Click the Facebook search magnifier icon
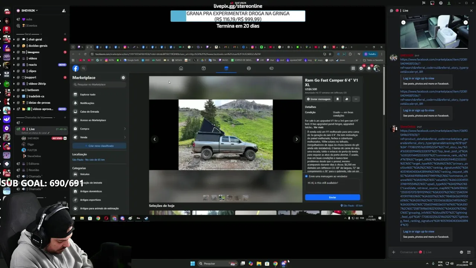The image size is (476, 268). click(x=83, y=68)
